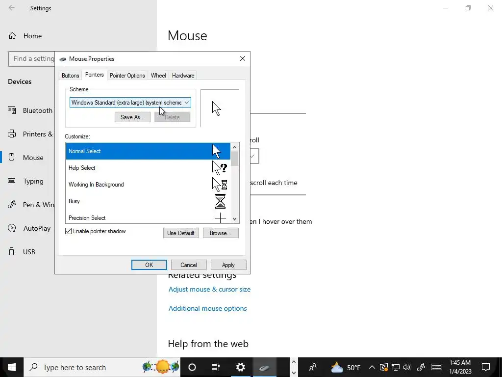Click the Normal Select arrow icon
The height and width of the screenshot is (377, 502).
point(217,151)
